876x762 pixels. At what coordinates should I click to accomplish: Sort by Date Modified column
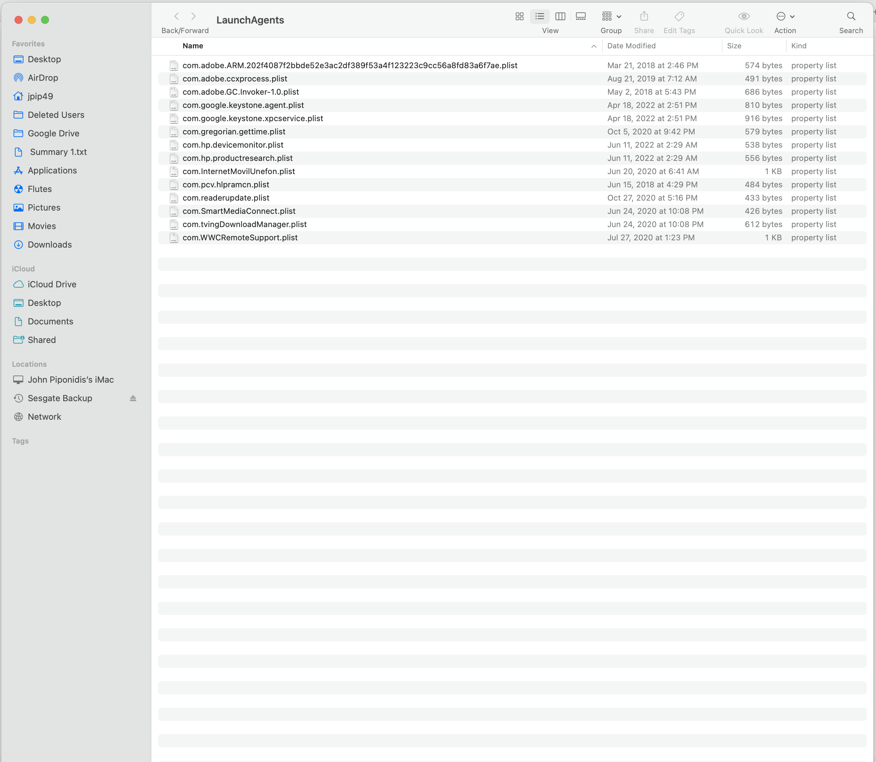tap(631, 46)
